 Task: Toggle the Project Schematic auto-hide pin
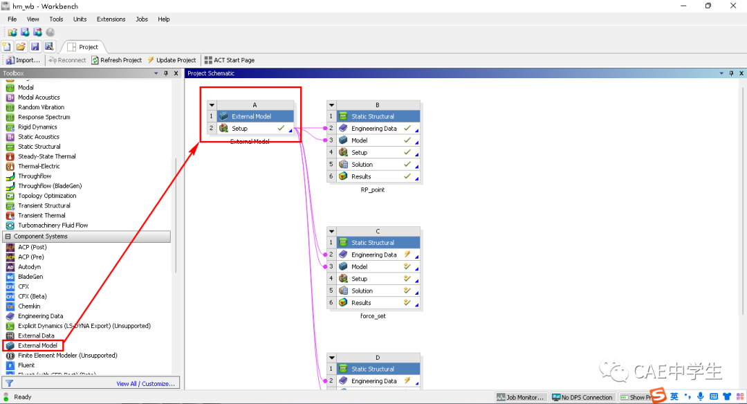(x=731, y=73)
